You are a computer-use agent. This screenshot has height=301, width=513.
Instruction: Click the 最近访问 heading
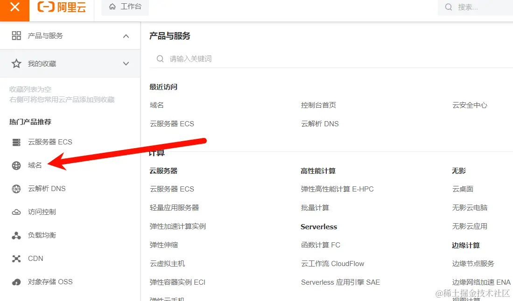tap(163, 87)
